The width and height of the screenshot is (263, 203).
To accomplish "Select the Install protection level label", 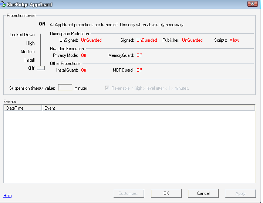I will pyautogui.click(x=30, y=60).
